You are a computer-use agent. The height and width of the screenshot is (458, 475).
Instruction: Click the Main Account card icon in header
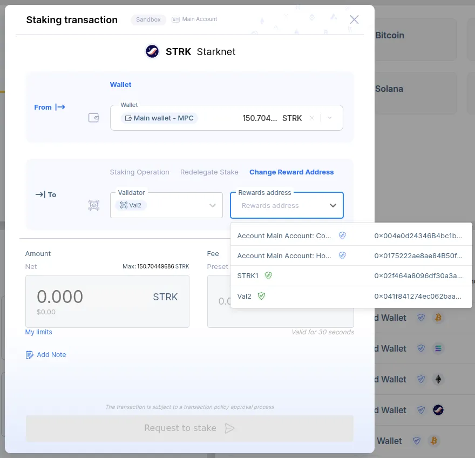[x=175, y=19]
